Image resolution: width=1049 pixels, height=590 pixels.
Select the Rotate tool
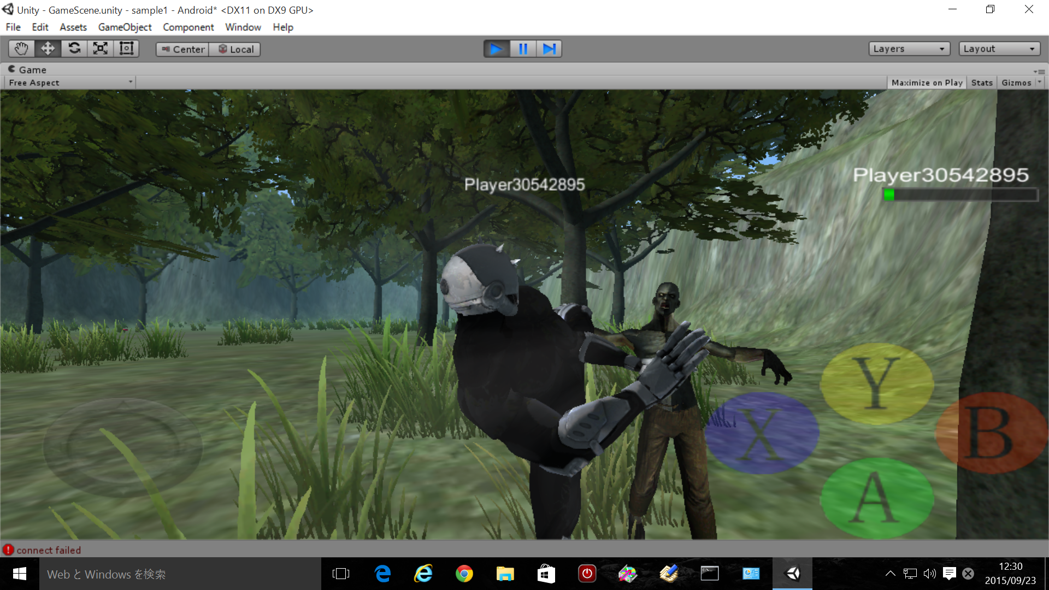[74, 49]
